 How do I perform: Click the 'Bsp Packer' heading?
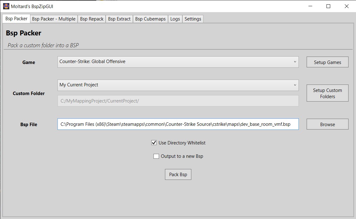pyautogui.click(x=24, y=33)
